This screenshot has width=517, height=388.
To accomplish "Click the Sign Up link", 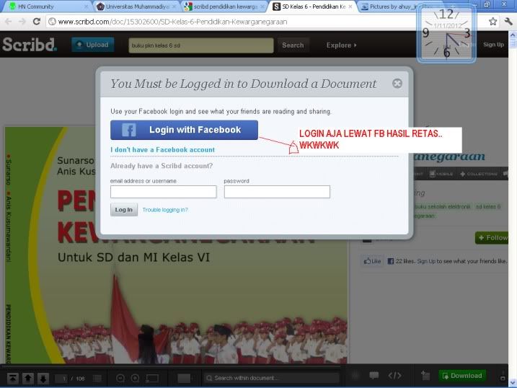I will coord(494,45).
